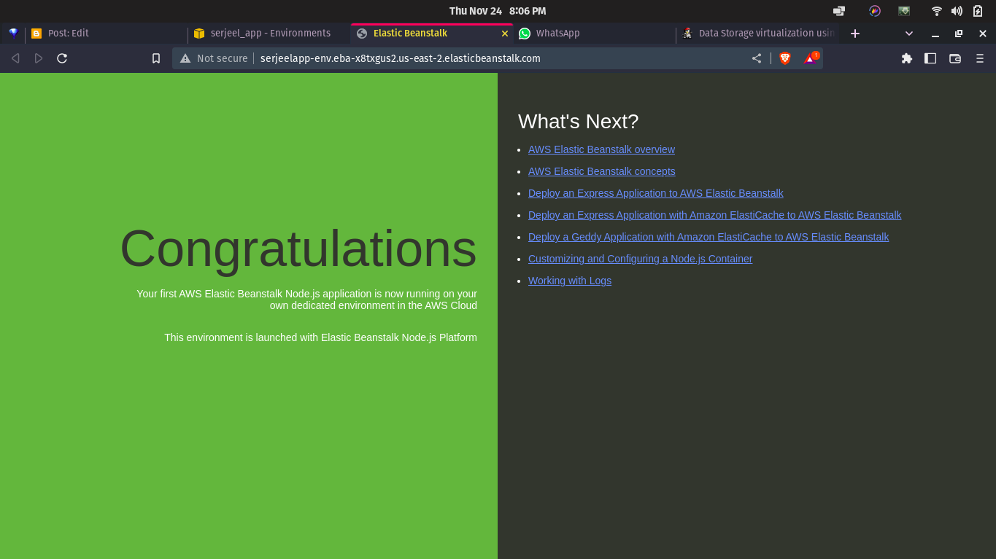Click the What's Next? heading
996x559 pixels.
[x=578, y=121]
